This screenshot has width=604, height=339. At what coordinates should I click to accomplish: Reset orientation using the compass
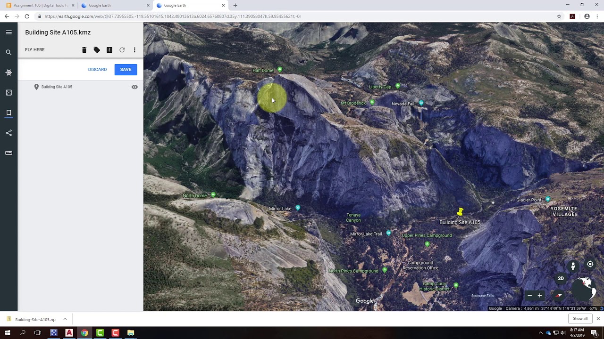tap(559, 296)
